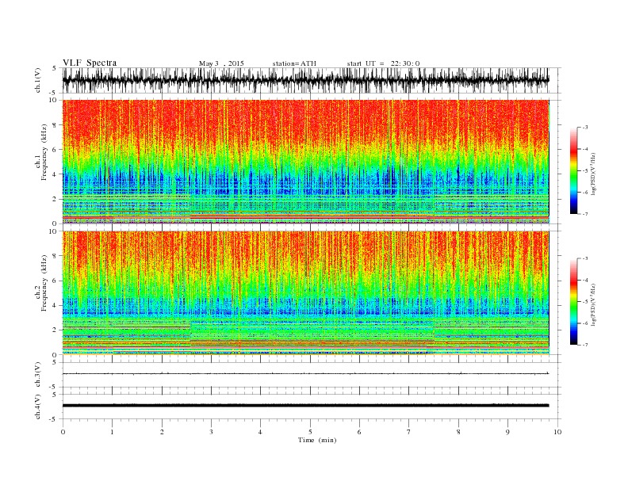Click time axis tick label '5'
628x485 pixels.
click(310, 432)
